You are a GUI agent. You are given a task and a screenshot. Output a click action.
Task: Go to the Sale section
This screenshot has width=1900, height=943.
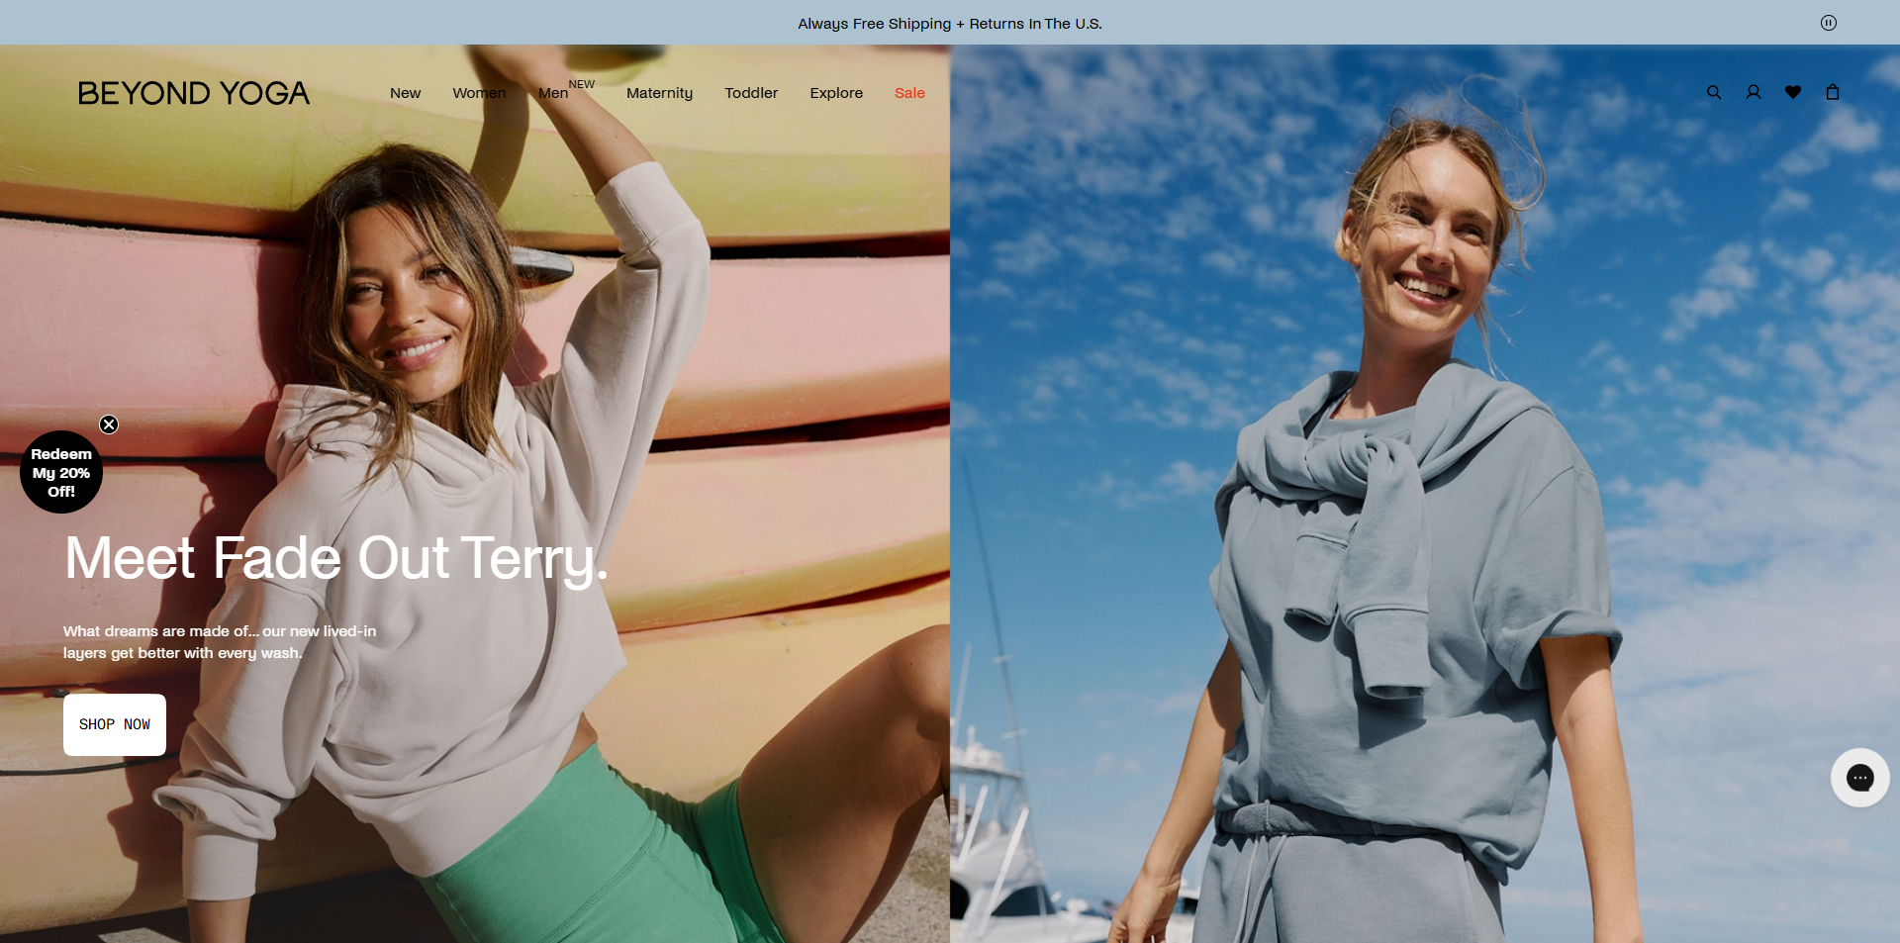909,93
